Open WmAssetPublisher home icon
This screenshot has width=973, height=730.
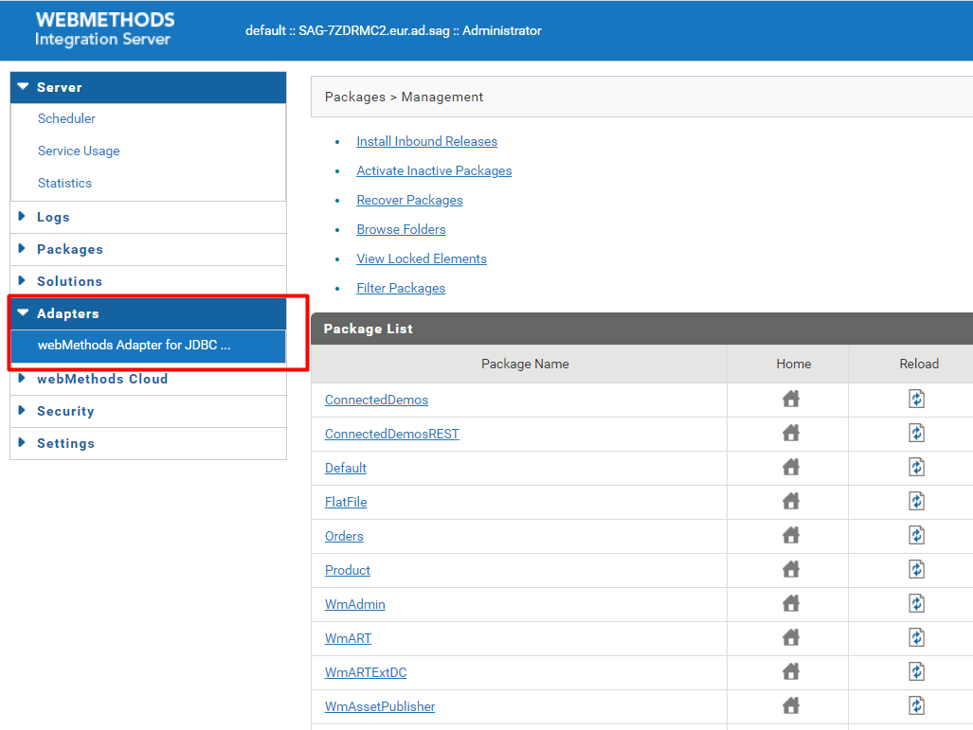click(x=790, y=705)
